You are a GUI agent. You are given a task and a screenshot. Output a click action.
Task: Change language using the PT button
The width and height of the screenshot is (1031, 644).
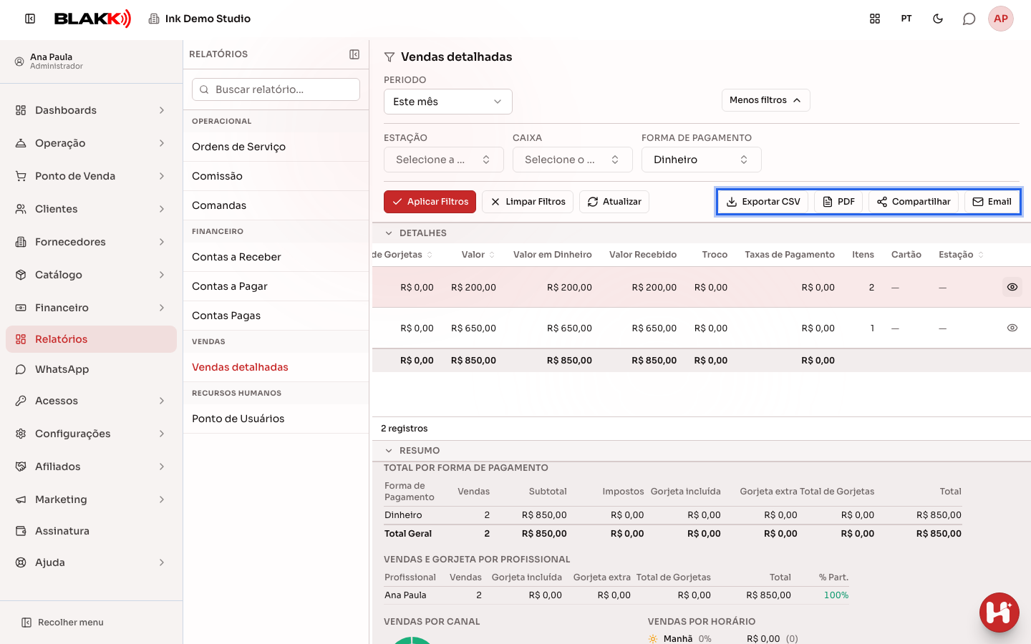pos(906,19)
